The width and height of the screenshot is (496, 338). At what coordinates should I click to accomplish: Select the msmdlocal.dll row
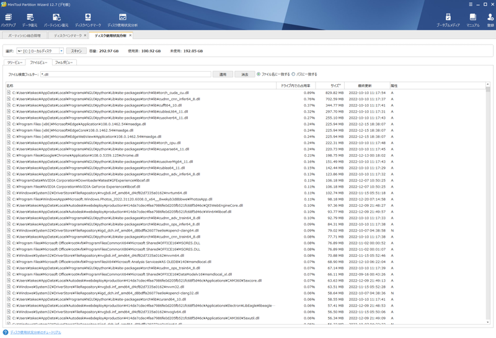(x=246, y=262)
